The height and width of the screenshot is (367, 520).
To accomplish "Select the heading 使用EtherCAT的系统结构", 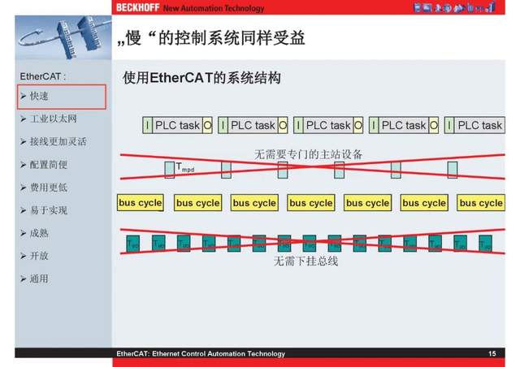I will click(x=201, y=78).
